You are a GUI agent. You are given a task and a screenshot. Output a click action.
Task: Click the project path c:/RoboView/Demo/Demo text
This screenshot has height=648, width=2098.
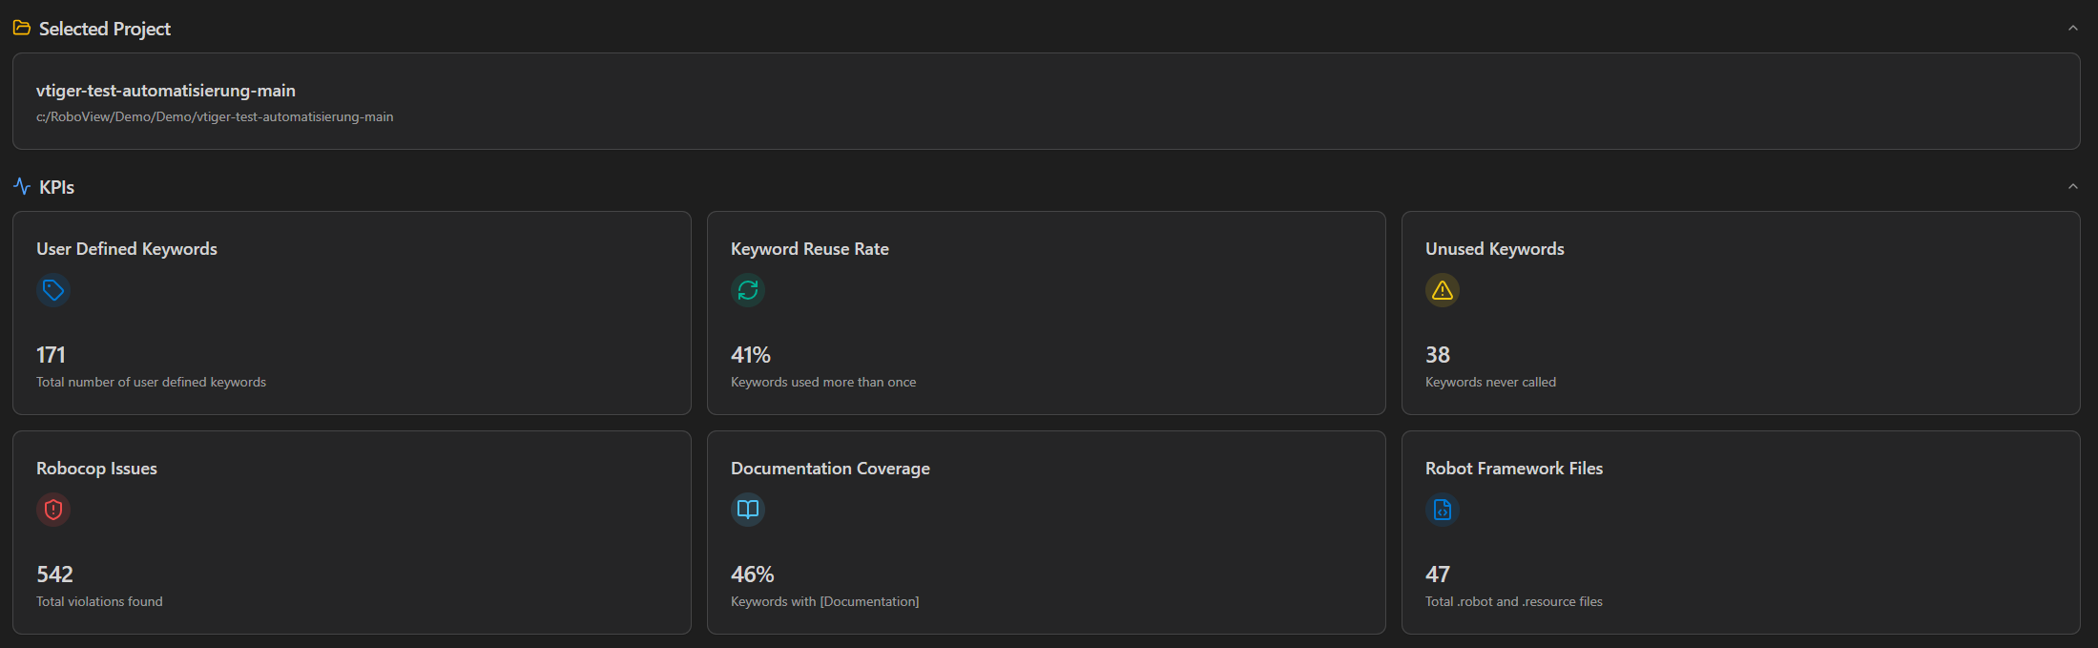coord(215,116)
